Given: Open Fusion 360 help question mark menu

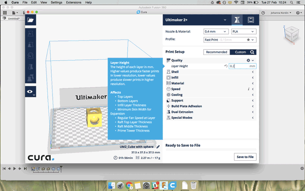Looking at the screenshot, I should tap(299, 13).
